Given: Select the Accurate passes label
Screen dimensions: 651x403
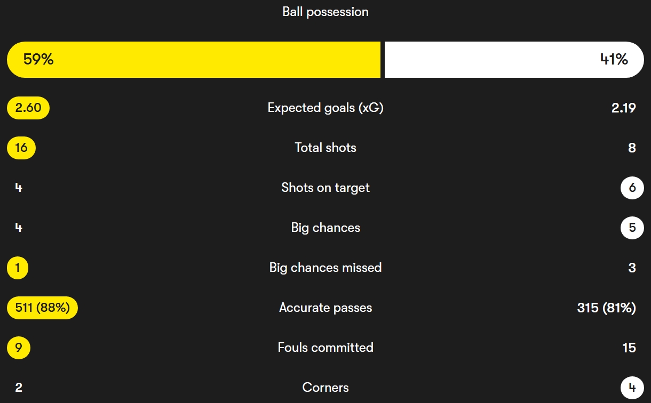Looking at the screenshot, I should [x=325, y=308].
